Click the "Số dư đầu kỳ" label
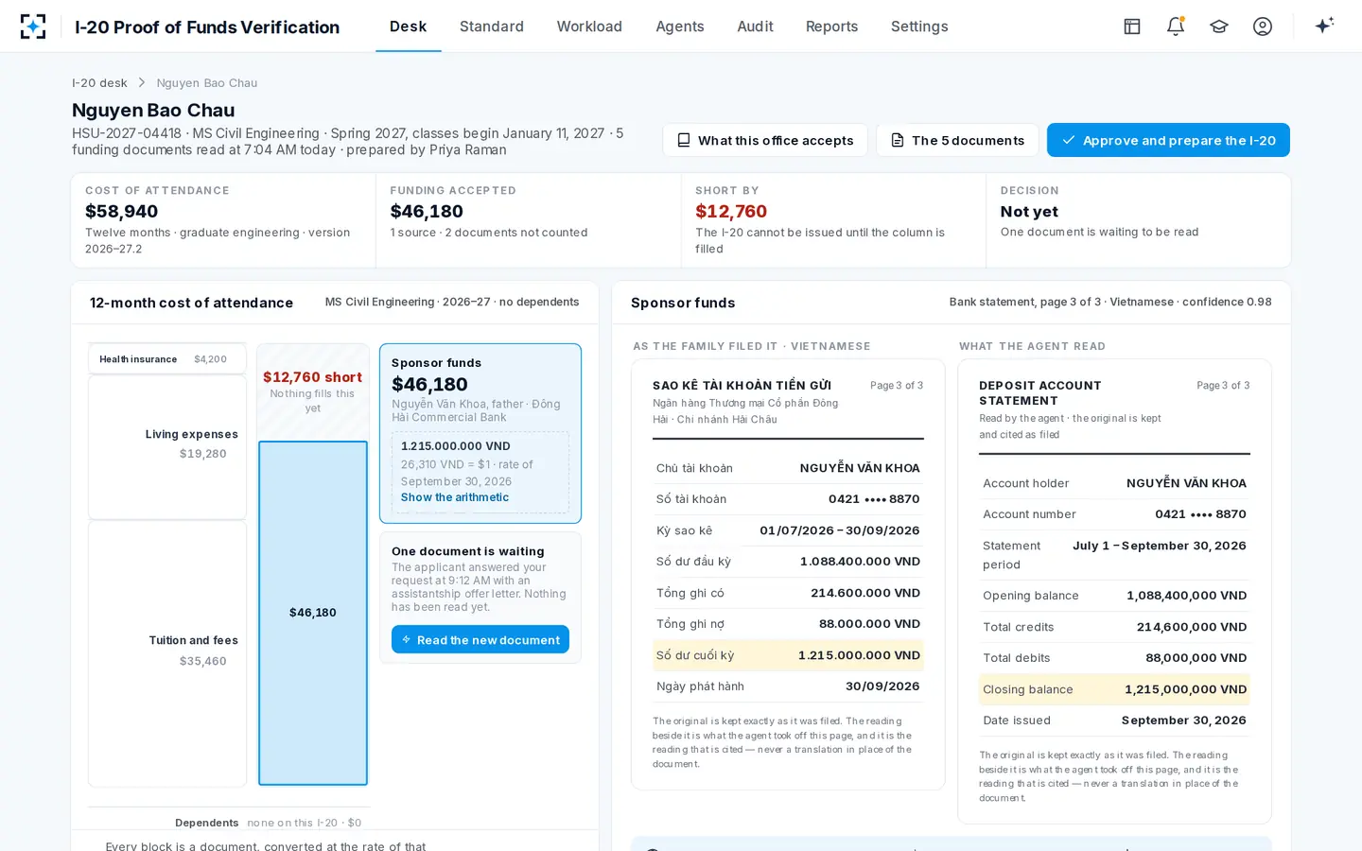1362x851 pixels. coord(694,562)
